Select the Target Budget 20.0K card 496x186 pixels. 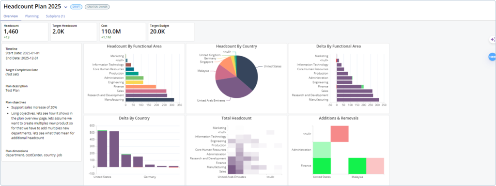[x=171, y=32]
